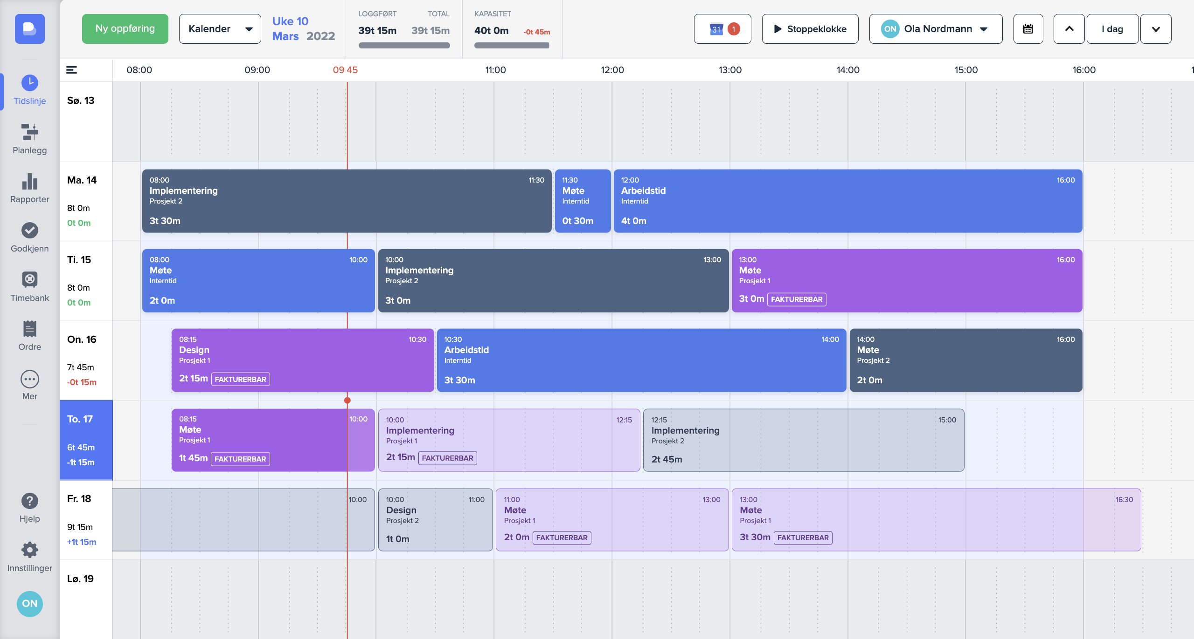Open the Rapporter bar chart icon
This screenshot has width=1194, height=639.
click(29, 181)
